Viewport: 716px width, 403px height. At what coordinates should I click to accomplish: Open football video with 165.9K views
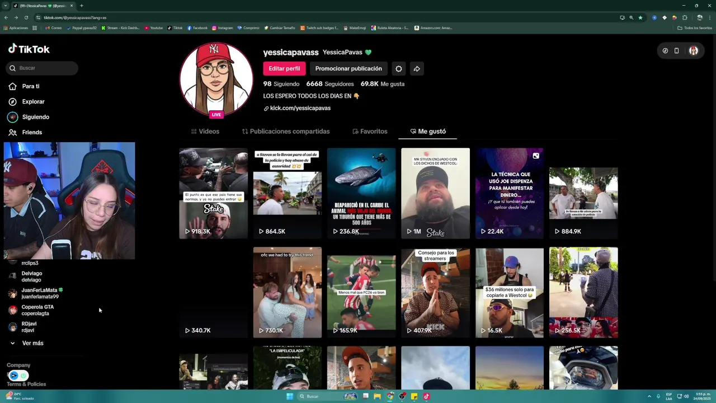(x=361, y=293)
